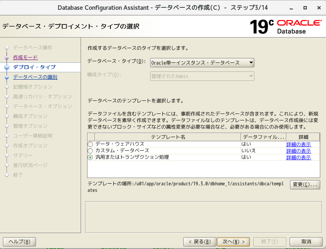Click the template location path text
The image size is (326, 249).
(185, 187)
